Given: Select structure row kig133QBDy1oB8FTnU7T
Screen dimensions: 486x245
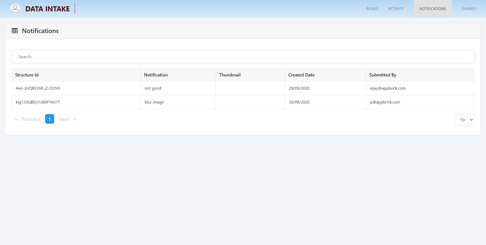Looking at the screenshot, I should (x=38, y=102).
